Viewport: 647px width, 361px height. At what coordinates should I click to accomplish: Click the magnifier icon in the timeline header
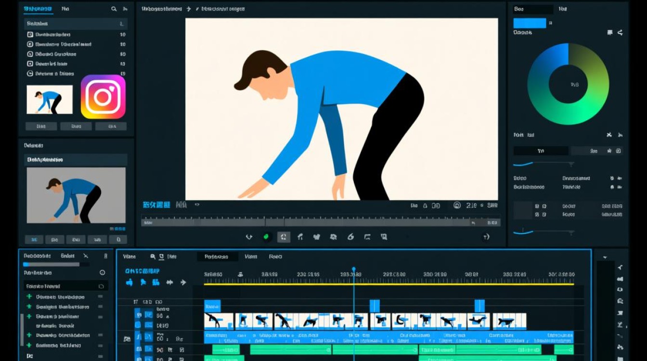coord(153,257)
